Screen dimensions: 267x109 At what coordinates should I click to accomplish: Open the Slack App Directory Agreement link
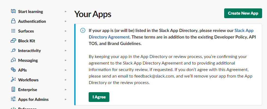point(171,34)
